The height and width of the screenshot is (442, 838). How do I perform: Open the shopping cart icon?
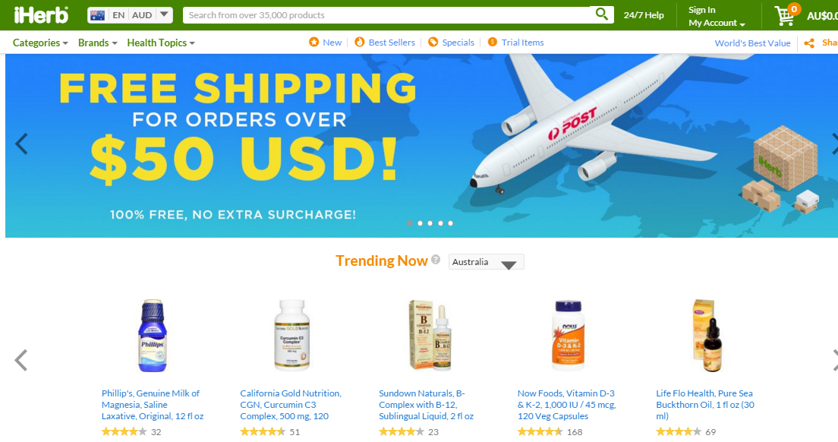click(x=785, y=15)
